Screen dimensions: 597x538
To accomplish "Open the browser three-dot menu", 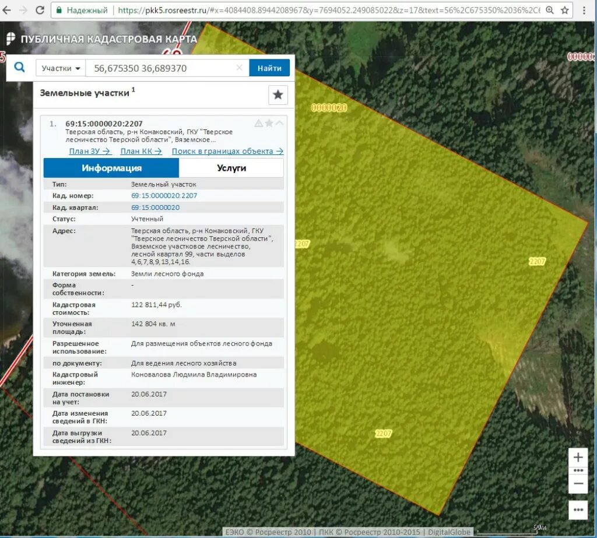I will (584, 10).
